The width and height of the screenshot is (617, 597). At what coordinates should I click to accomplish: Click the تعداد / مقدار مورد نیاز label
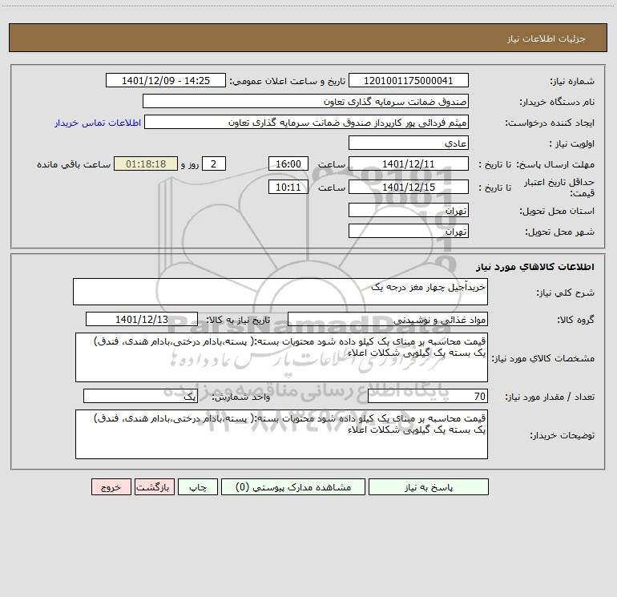click(550, 397)
